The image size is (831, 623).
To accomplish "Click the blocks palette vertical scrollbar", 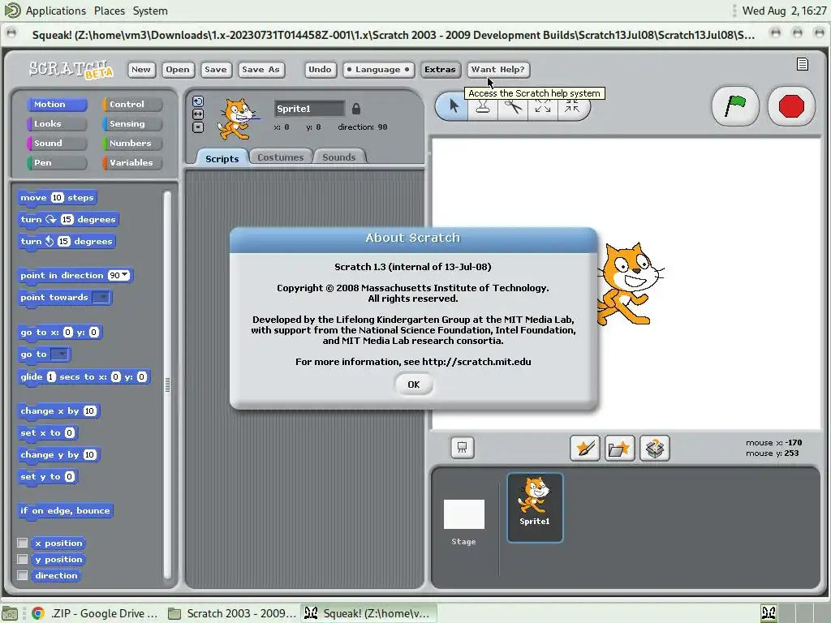I will [167, 385].
